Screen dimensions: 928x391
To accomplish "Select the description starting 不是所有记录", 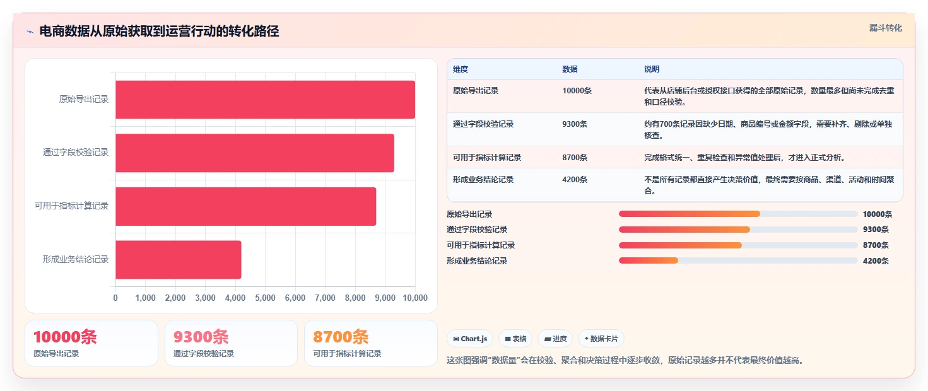I will click(770, 185).
